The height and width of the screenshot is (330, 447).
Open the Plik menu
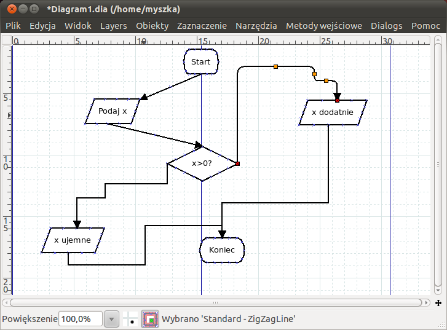13,26
